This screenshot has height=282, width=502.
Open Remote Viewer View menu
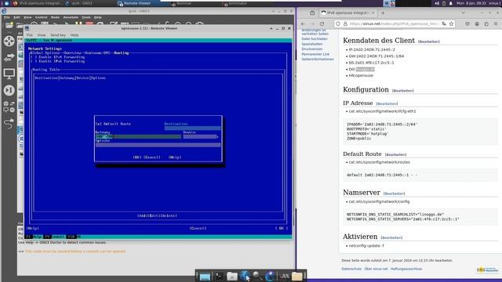click(42, 34)
